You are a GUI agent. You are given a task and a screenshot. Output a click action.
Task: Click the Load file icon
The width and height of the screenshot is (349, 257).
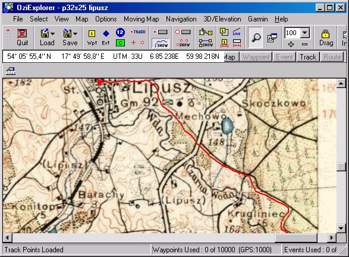(45, 34)
